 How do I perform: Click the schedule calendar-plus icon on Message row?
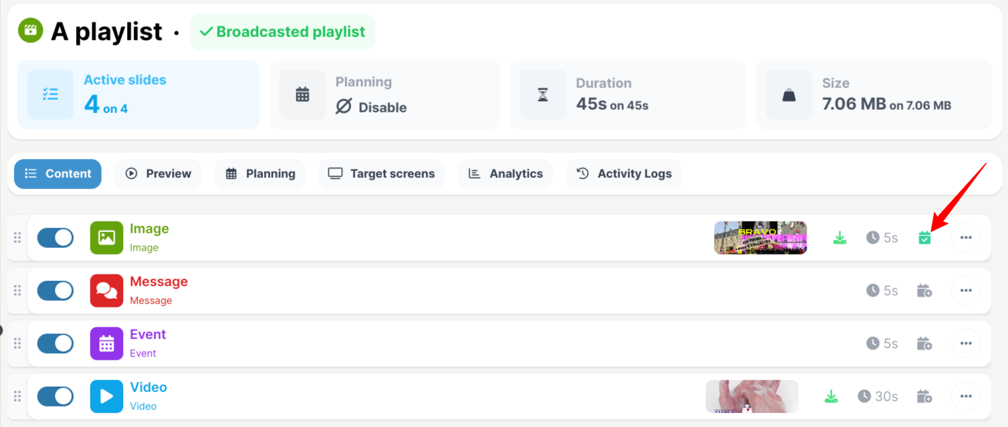point(925,291)
